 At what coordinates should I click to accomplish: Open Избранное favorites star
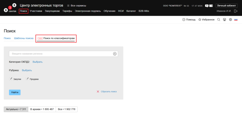[206, 20]
